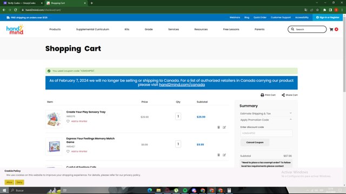Expand Estimate Shipping & Tax section
Viewport: 346px width, 194px height.
click(x=266, y=114)
